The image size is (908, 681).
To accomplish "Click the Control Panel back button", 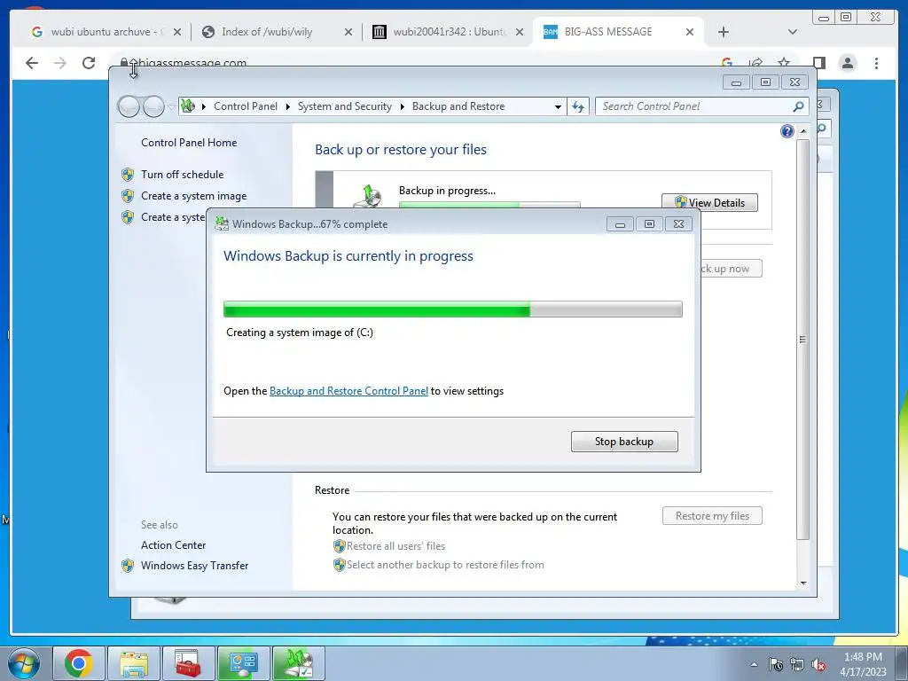I will 129,106.
